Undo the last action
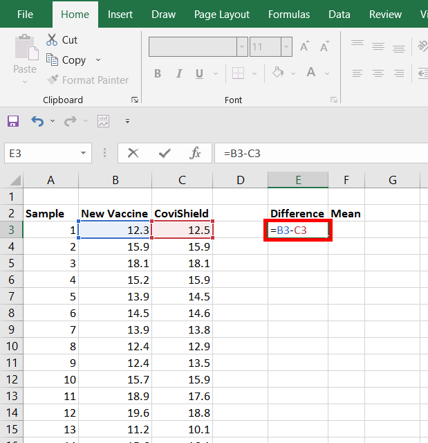The width and height of the screenshot is (428, 443). pyautogui.click(x=37, y=121)
